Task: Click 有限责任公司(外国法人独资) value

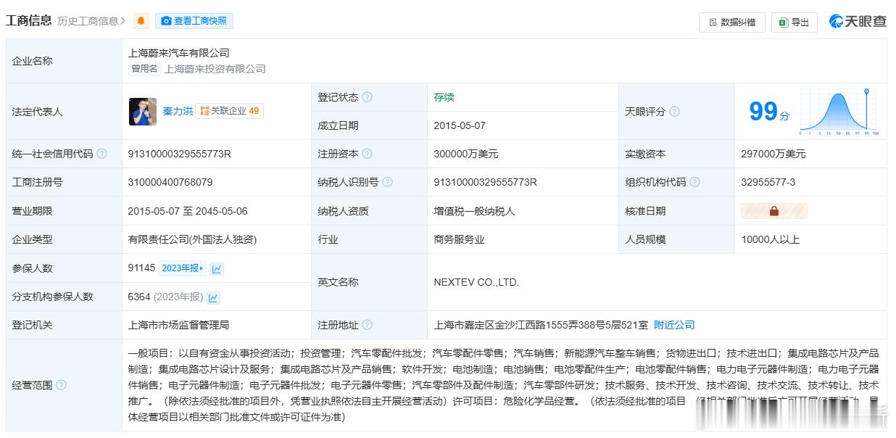Action: pyautogui.click(x=192, y=239)
